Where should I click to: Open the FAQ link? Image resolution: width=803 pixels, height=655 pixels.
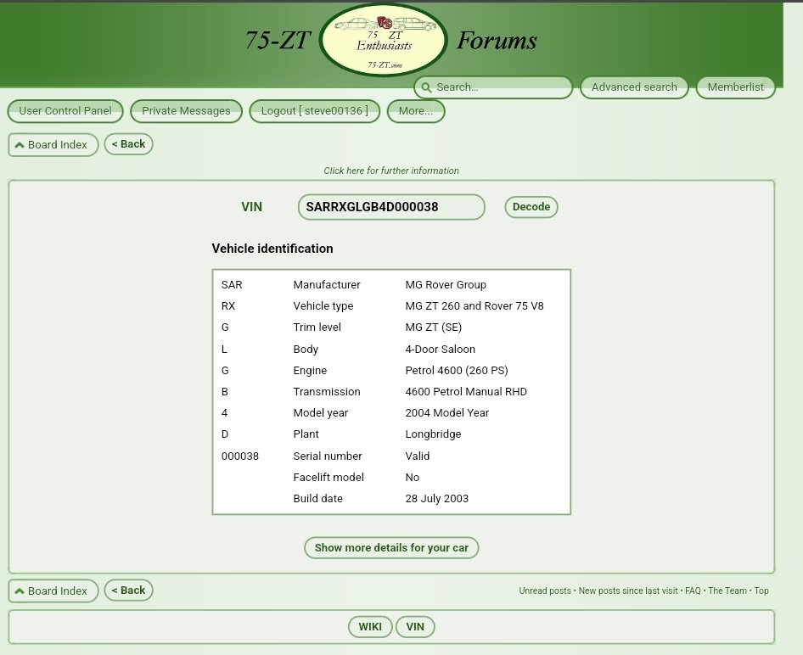[693, 591]
